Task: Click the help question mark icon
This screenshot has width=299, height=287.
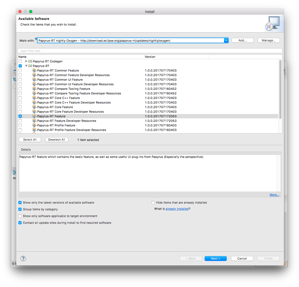Action: pos(23,258)
